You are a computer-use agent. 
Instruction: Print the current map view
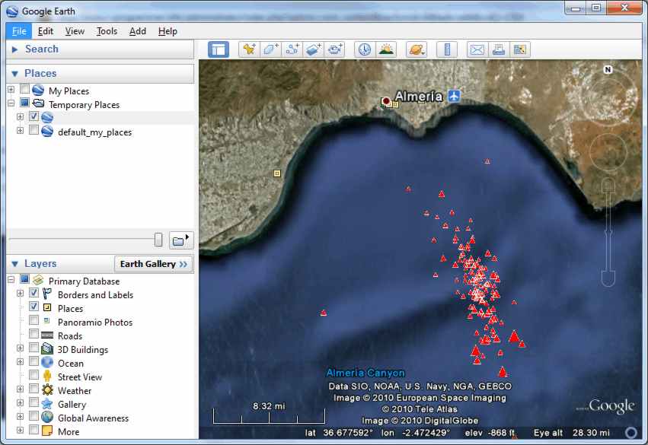coord(499,49)
